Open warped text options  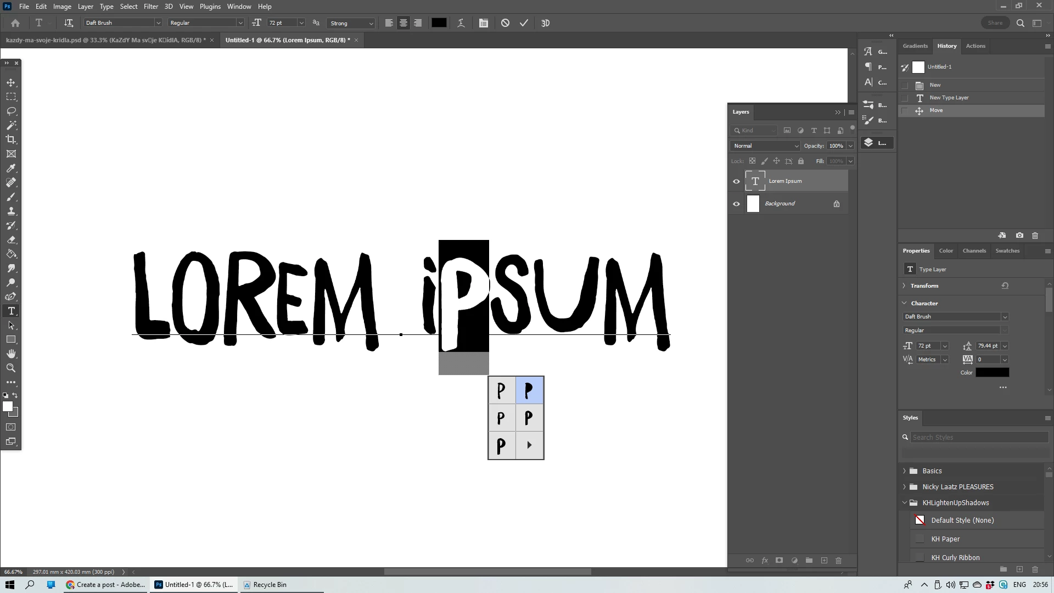(x=461, y=23)
